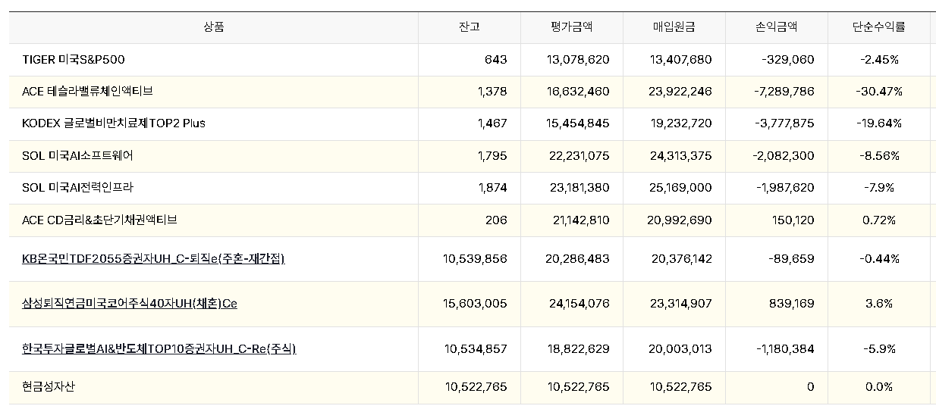
Task: Click the evaluation amount 22,231,075
Action: point(578,155)
